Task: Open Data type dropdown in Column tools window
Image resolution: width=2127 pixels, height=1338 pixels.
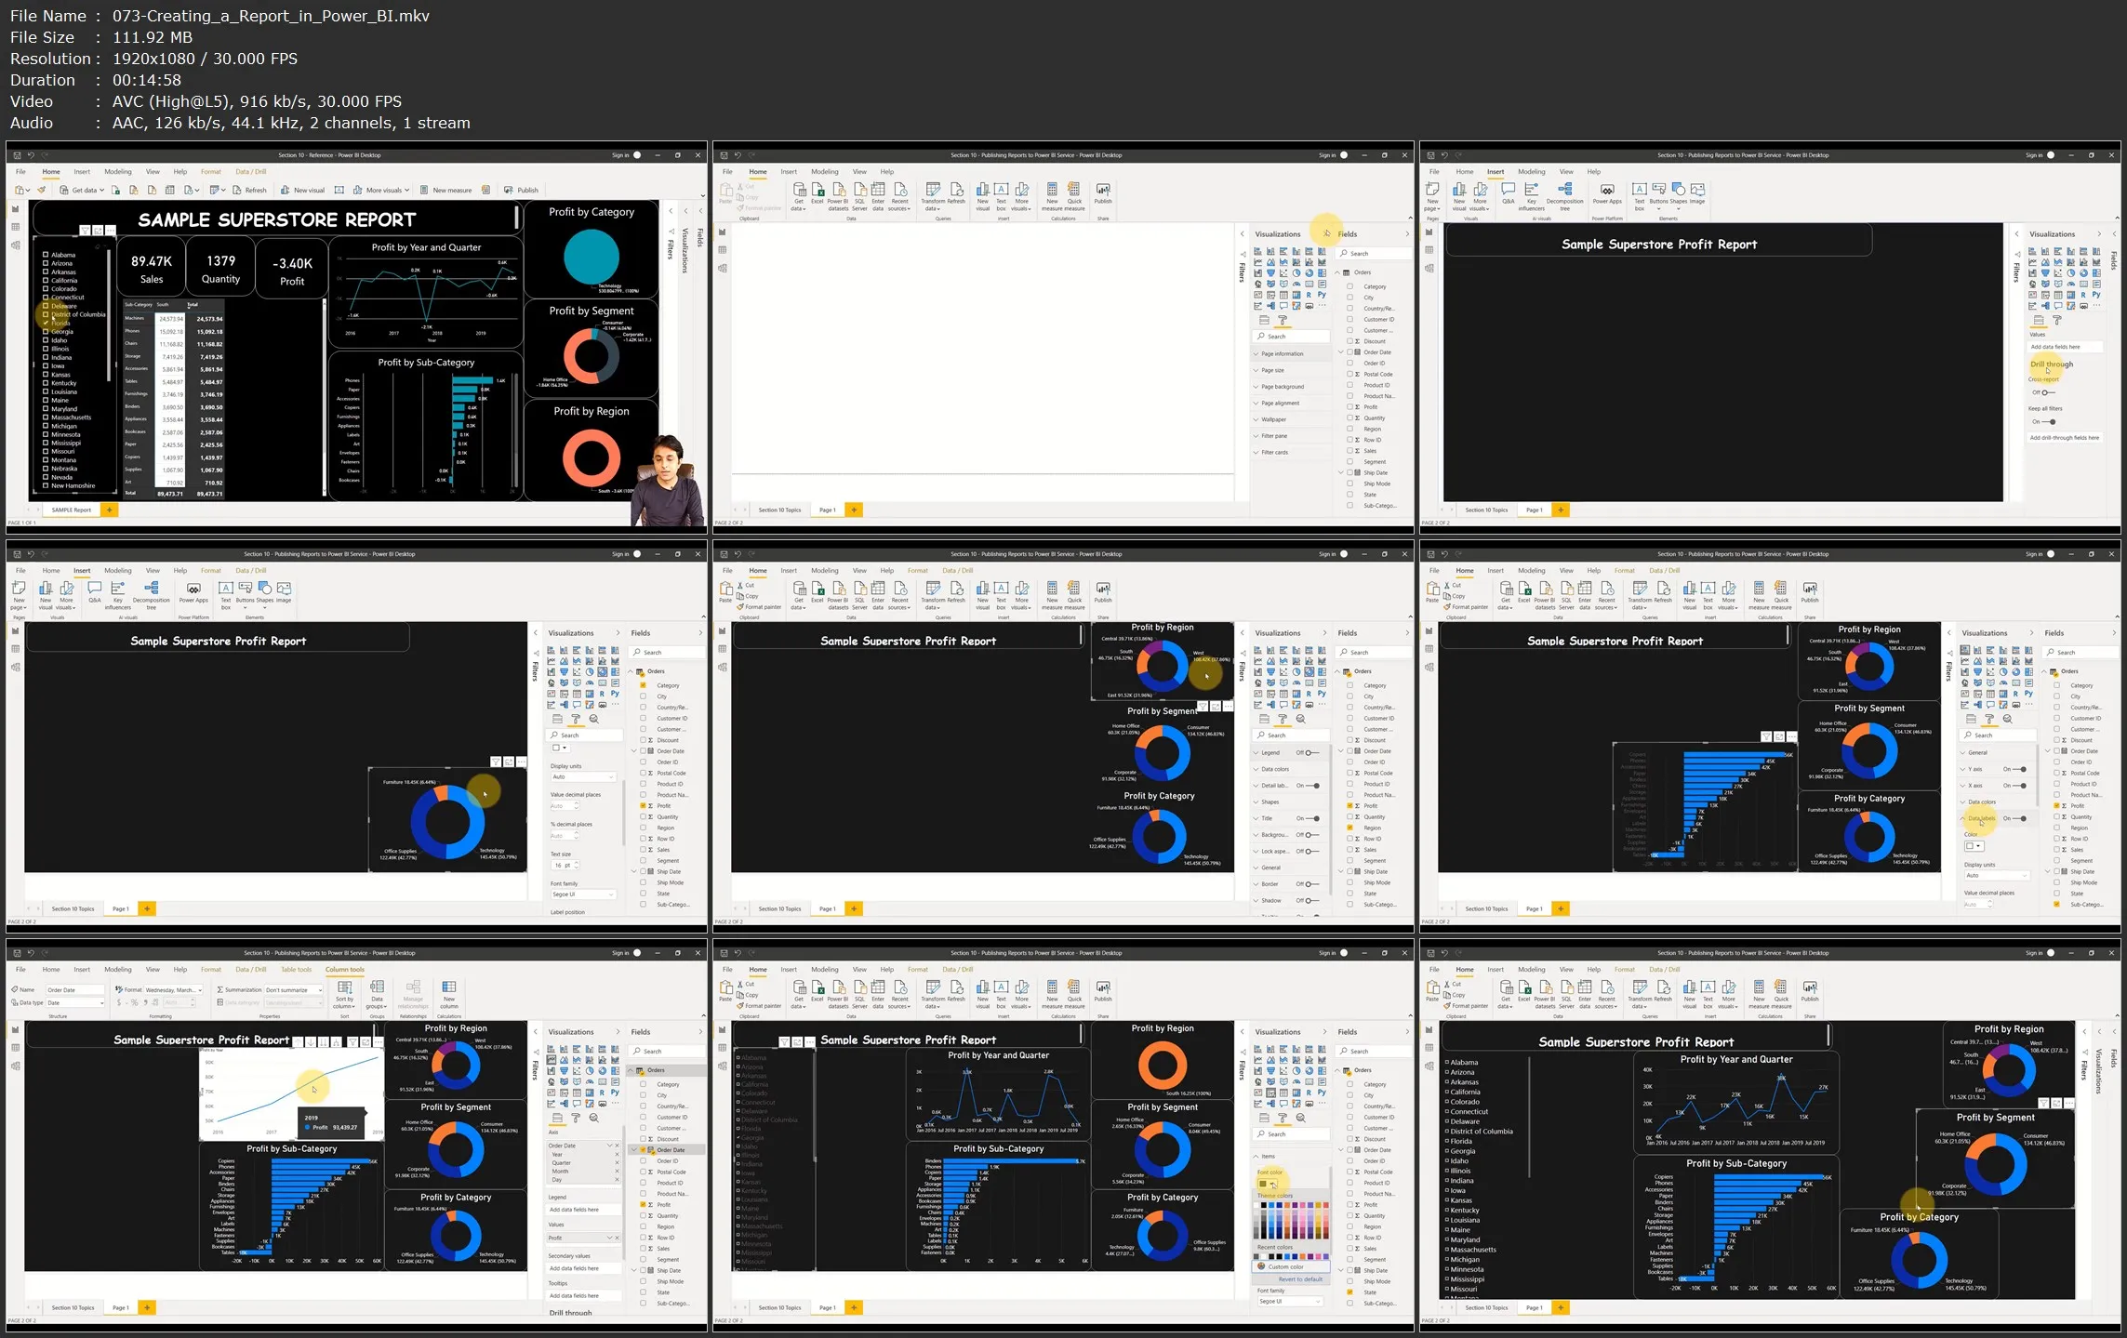Action: point(75,1003)
